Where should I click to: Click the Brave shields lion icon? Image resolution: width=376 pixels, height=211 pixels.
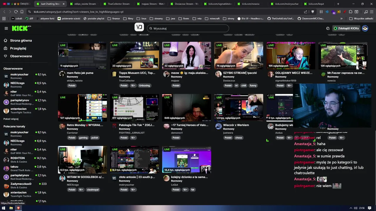(313, 12)
